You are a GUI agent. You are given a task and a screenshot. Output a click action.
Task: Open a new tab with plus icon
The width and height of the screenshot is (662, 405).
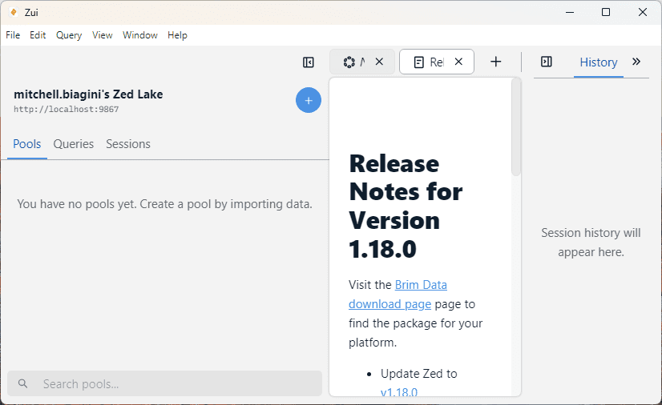pos(495,62)
